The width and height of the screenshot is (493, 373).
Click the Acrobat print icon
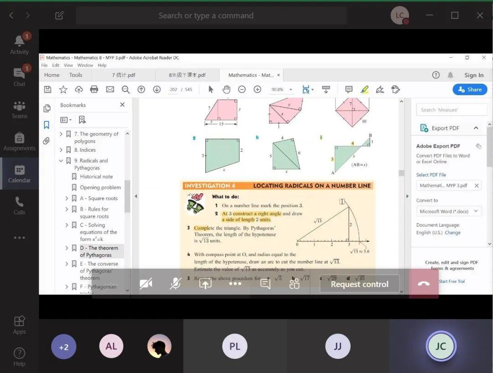coord(94,90)
